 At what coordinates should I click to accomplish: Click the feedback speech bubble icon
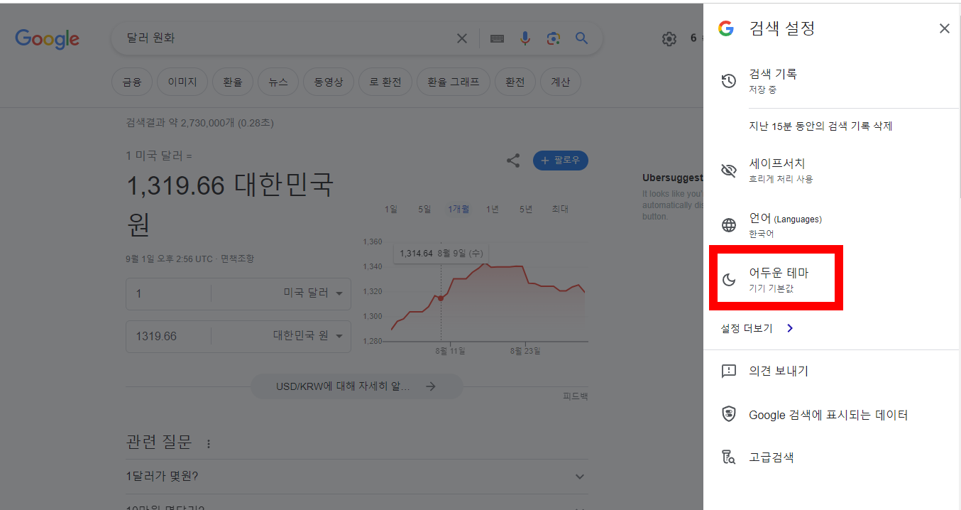[x=729, y=371]
